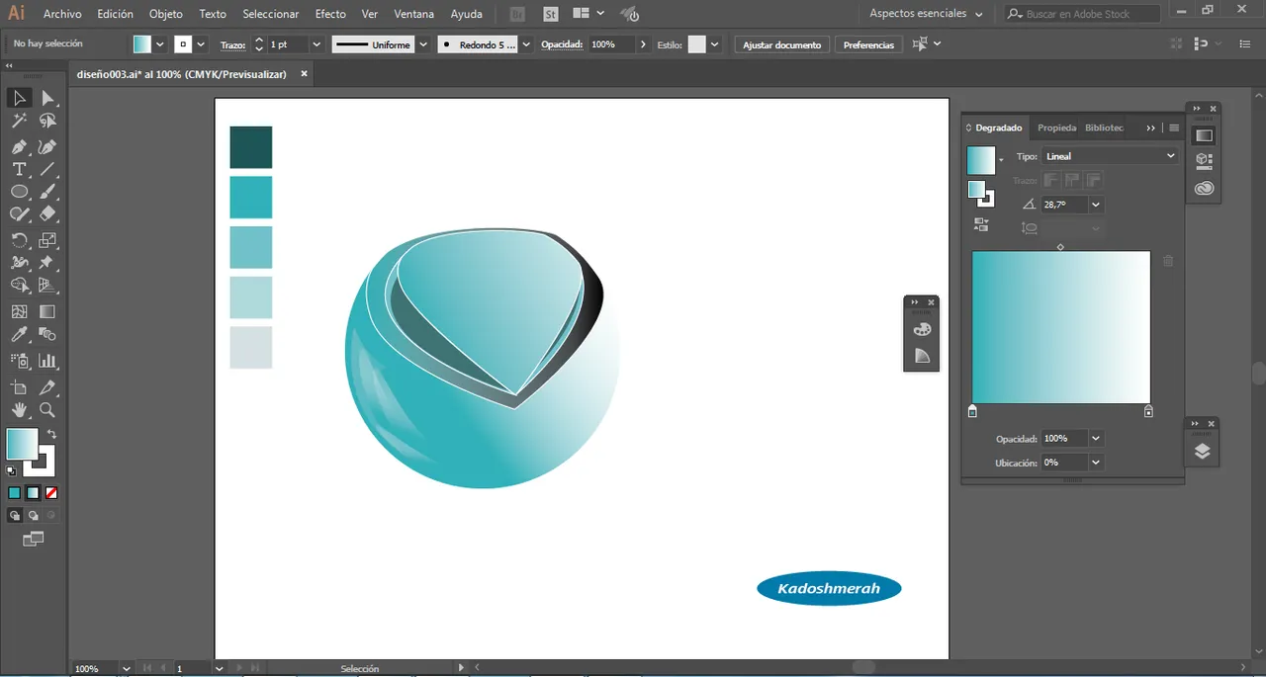Select the Pen tool
Viewport: 1266px width, 677px height.
click(x=19, y=146)
